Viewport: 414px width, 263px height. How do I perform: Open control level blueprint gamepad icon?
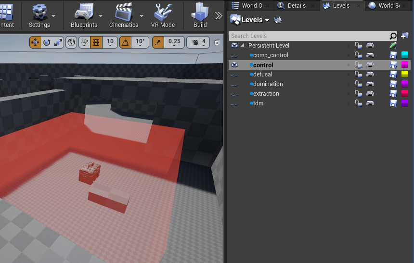370,64
